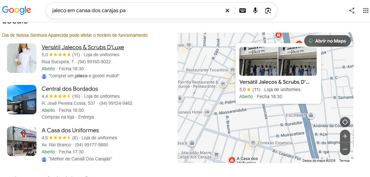Click 'Fecha 18:00' hours for Central dos Bordados
Viewport: 370px width, 177px height.
point(71,110)
